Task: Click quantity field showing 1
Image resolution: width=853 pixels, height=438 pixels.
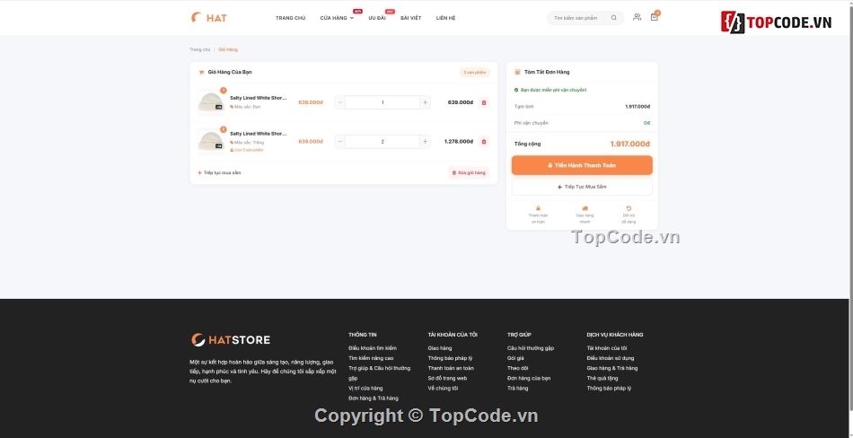Action: tap(383, 102)
